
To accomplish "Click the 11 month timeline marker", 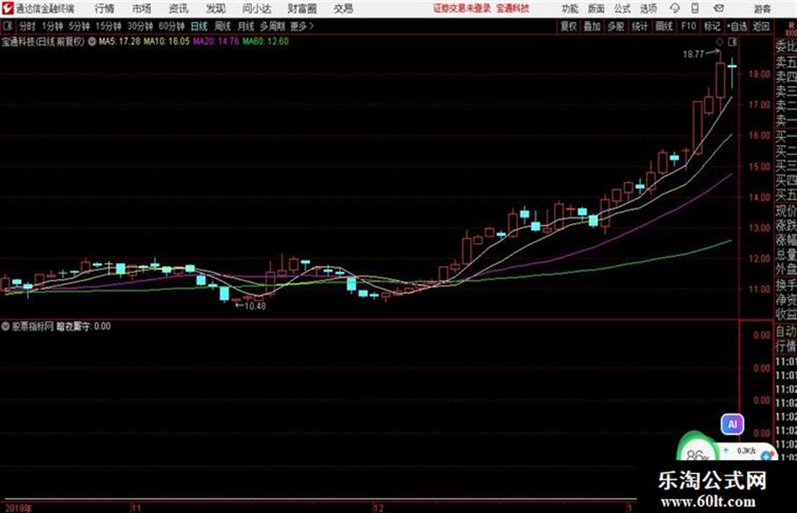I will tap(135, 507).
